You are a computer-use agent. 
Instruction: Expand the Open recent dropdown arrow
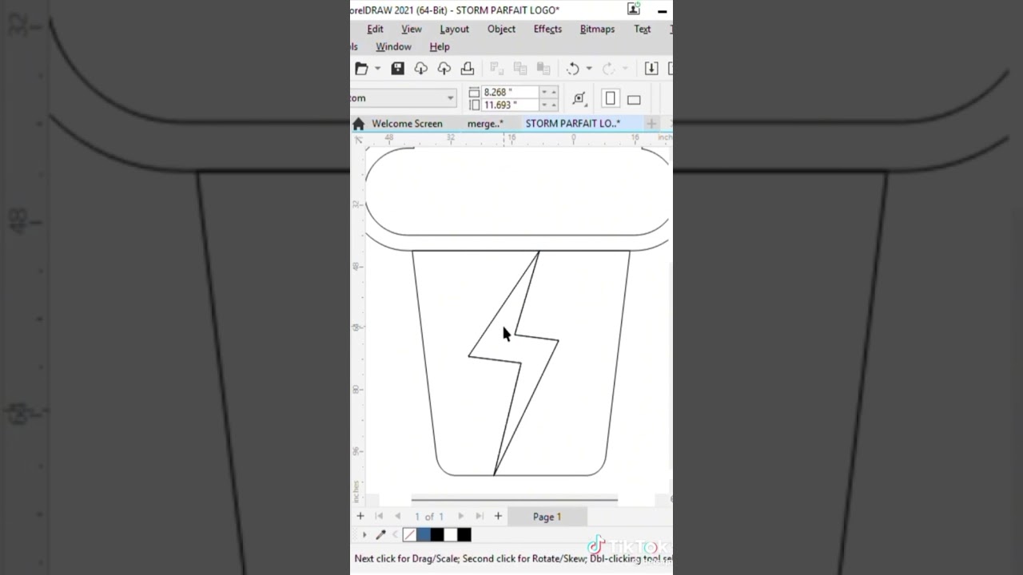tap(377, 69)
